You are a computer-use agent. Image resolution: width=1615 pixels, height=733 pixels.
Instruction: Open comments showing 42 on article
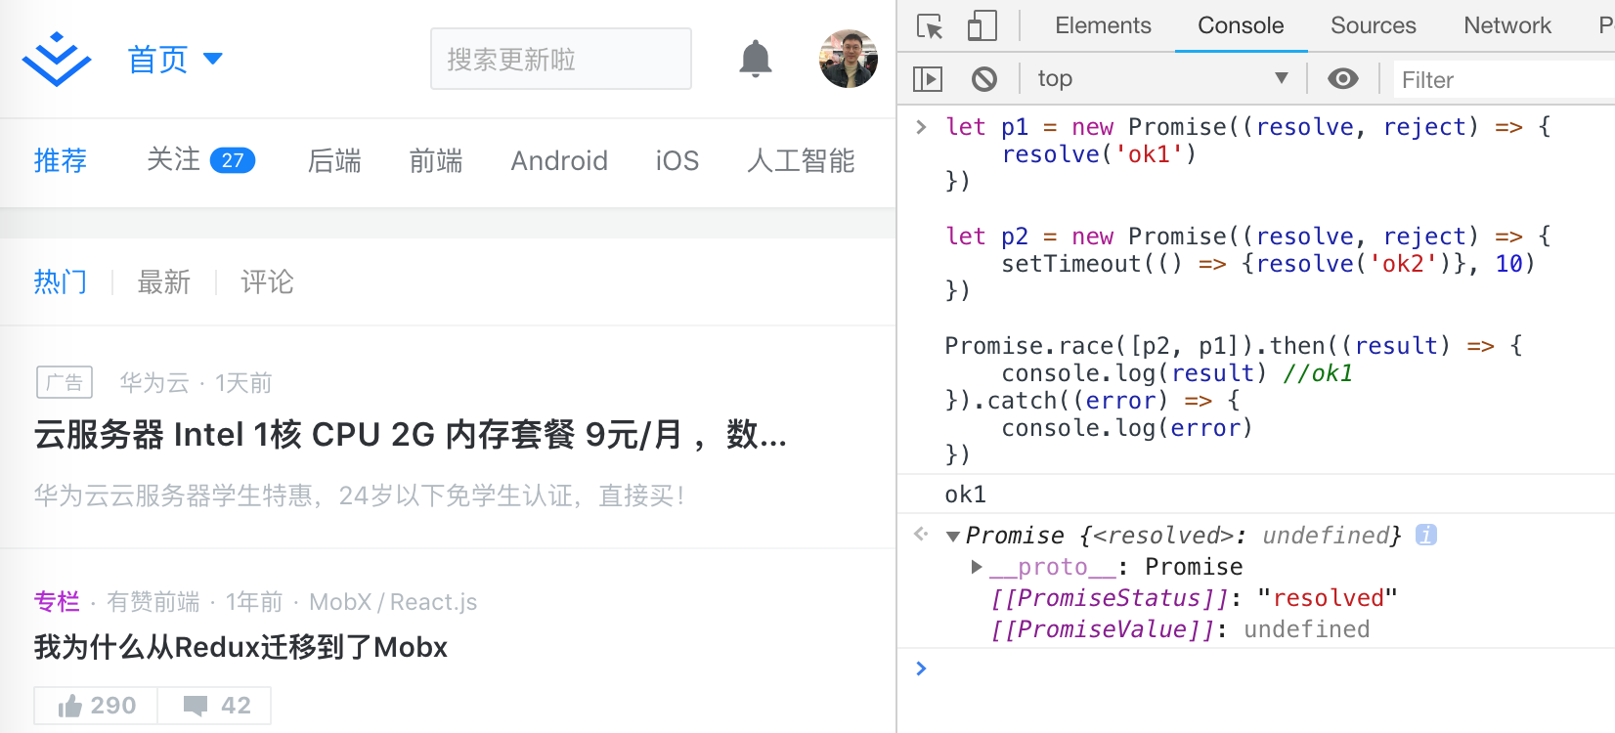[x=215, y=706]
